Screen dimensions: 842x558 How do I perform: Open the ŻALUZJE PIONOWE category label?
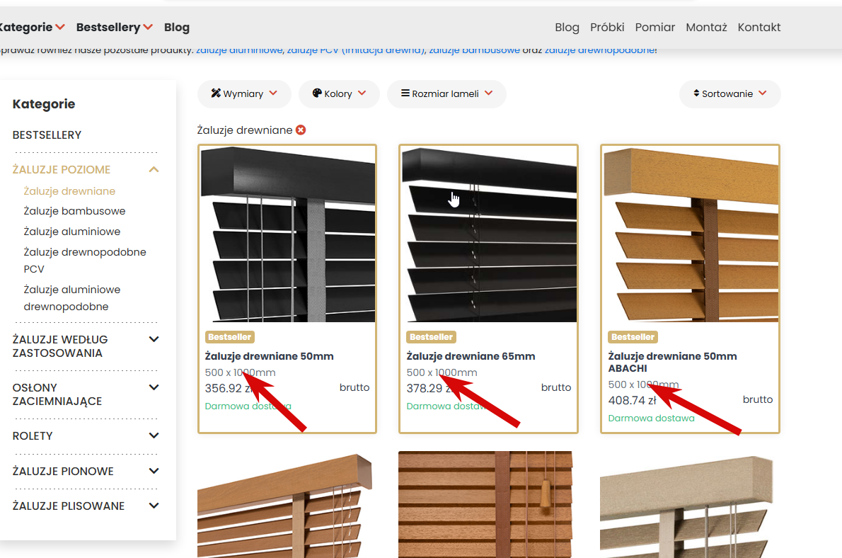click(63, 472)
